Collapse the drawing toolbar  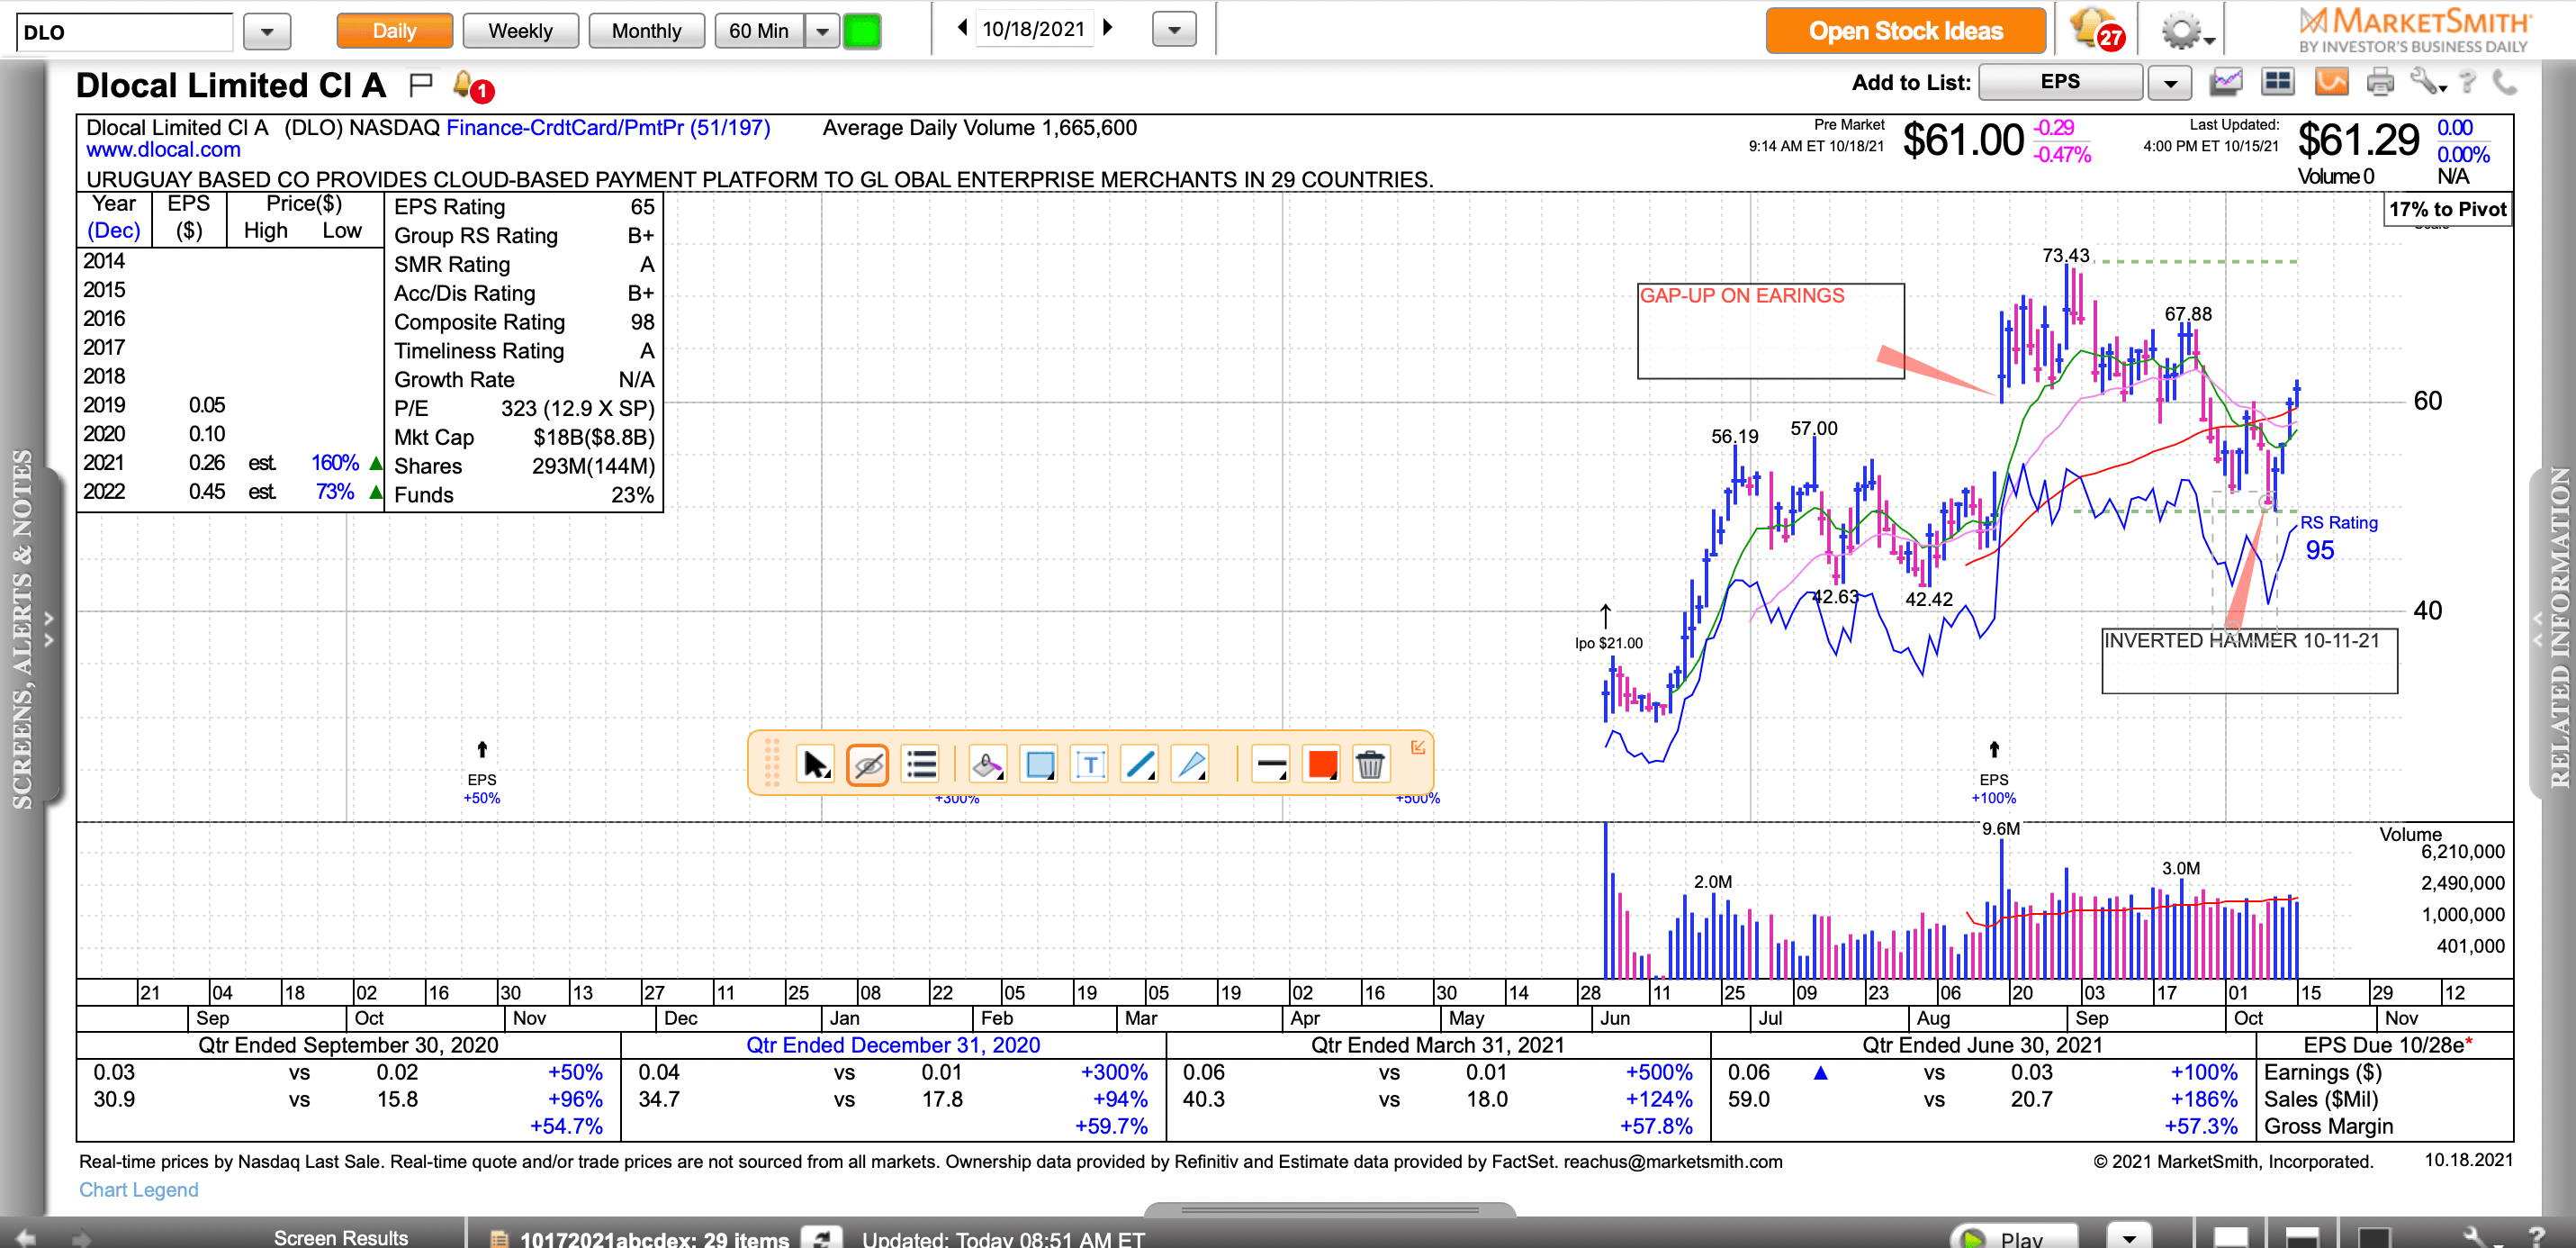[x=1417, y=746]
